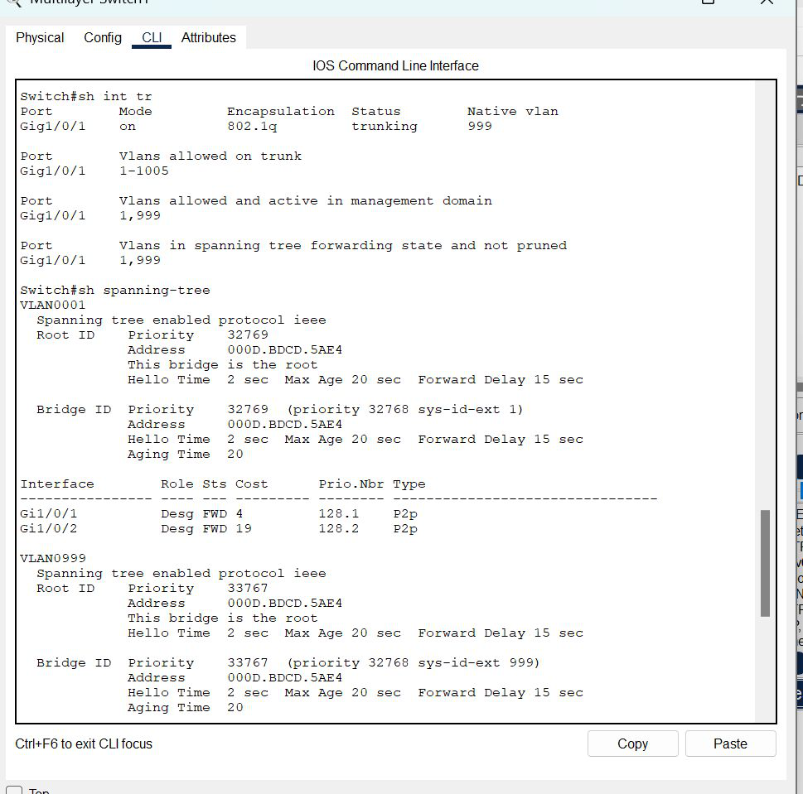The image size is (803, 794).
Task: Click the CLI vertical scrollbar thumb
Action: tap(764, 563)
